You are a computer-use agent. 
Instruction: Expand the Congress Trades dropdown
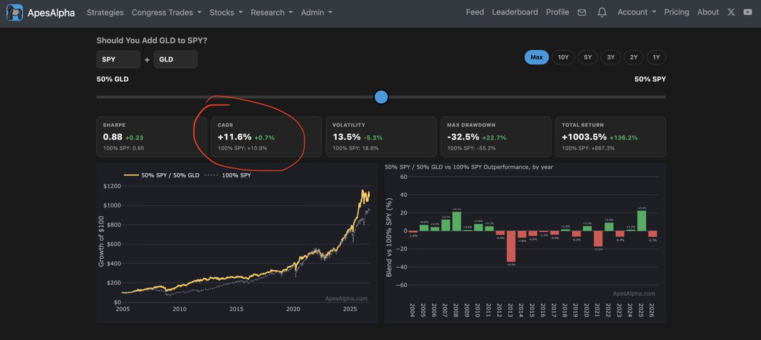(x=166, y=12)
